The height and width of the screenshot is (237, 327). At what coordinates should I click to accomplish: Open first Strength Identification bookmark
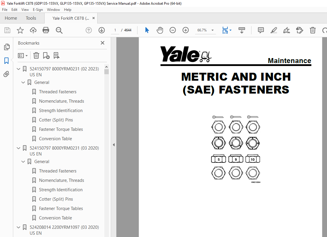(x=61, y=111)
